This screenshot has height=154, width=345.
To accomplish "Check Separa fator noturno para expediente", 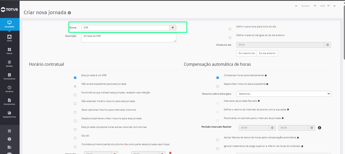I will pos(218,87).
